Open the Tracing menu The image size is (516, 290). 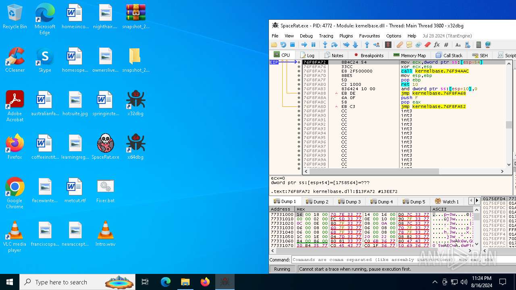click(x=326, y=36)
